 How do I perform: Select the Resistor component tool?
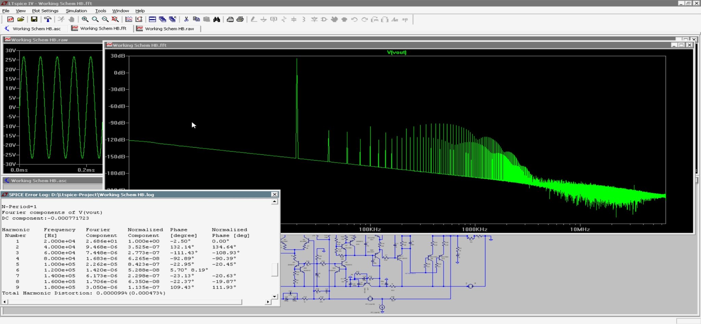tap(284, 20)
